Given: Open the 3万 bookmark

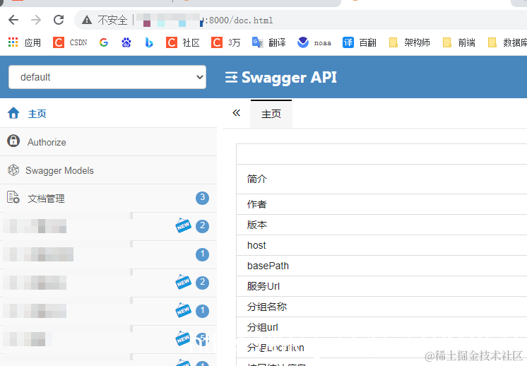Looking at the screenshot, I should point(225,42).
